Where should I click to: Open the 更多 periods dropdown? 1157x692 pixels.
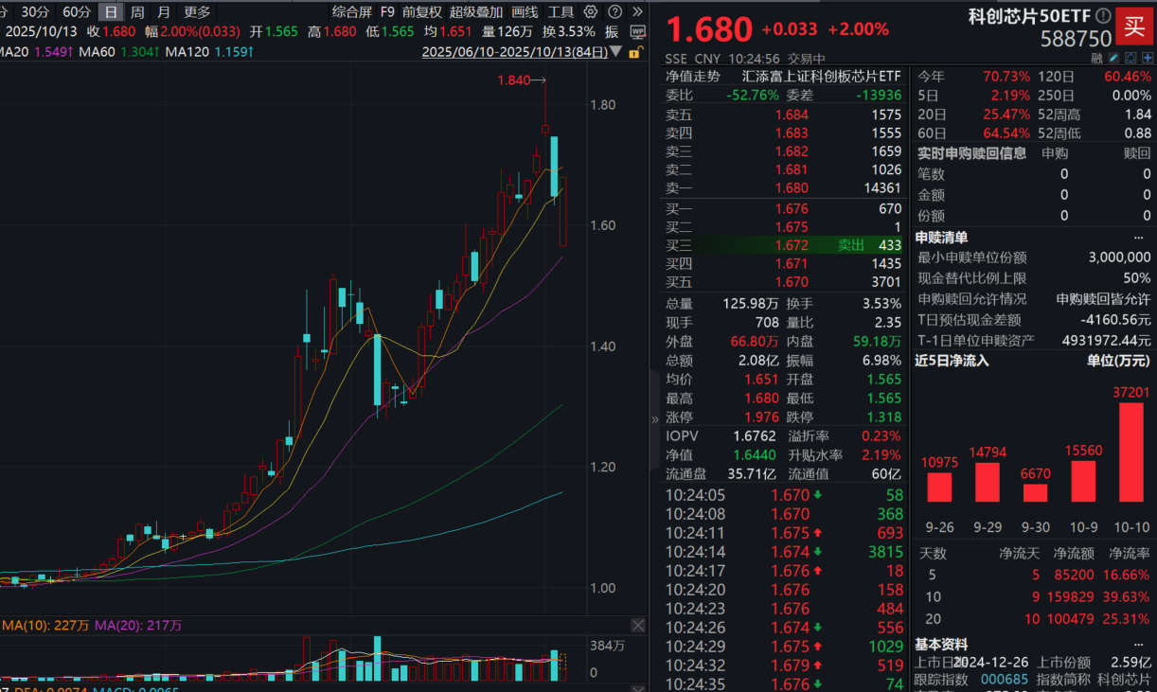(197, 12)
